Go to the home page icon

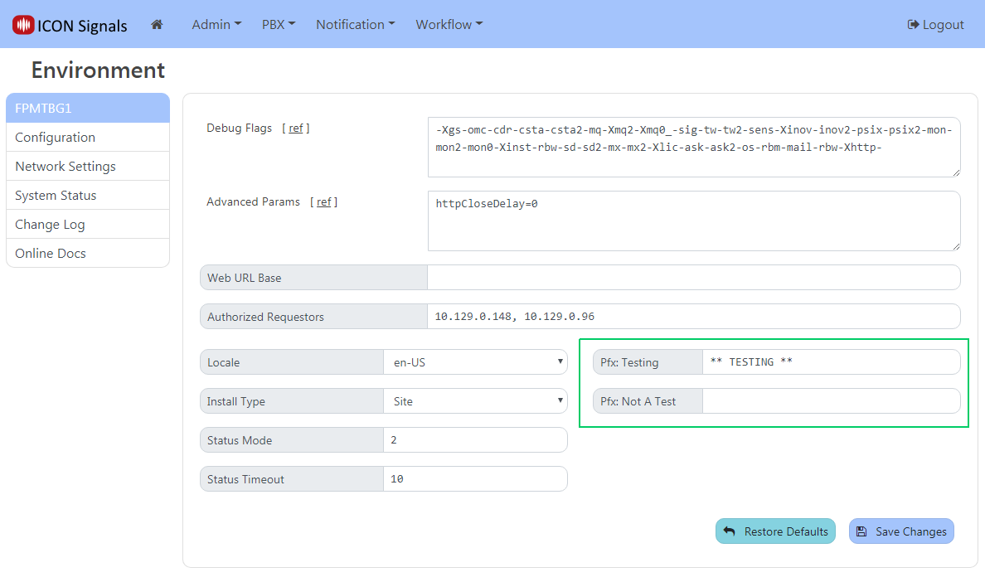pos(157,25)
